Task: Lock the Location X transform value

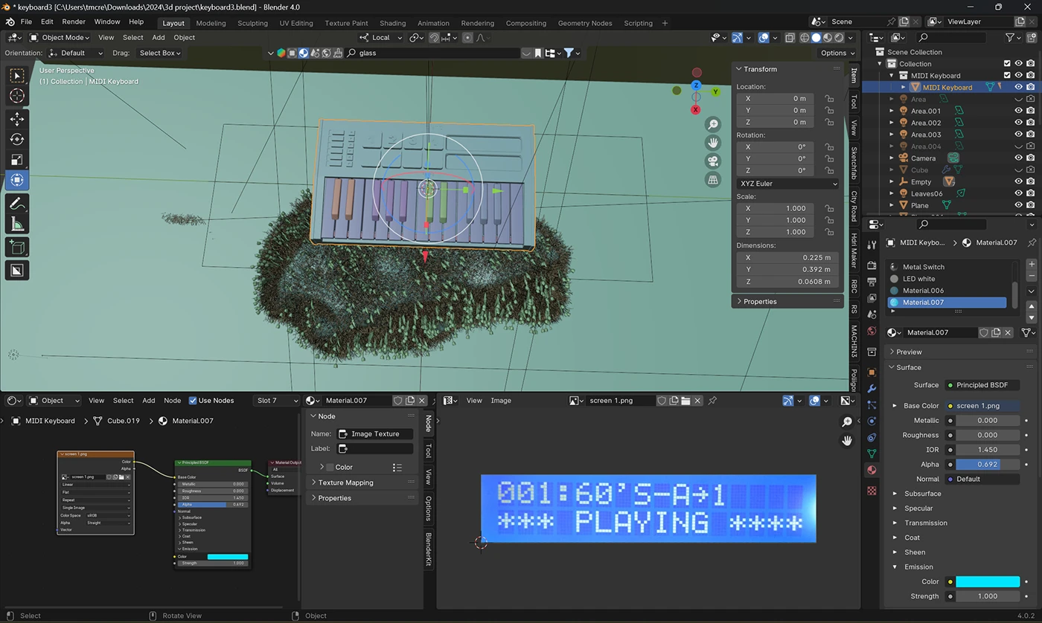Action: coord(829,98)
